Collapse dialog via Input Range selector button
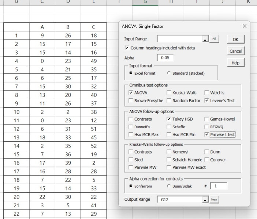 point(205,39)
